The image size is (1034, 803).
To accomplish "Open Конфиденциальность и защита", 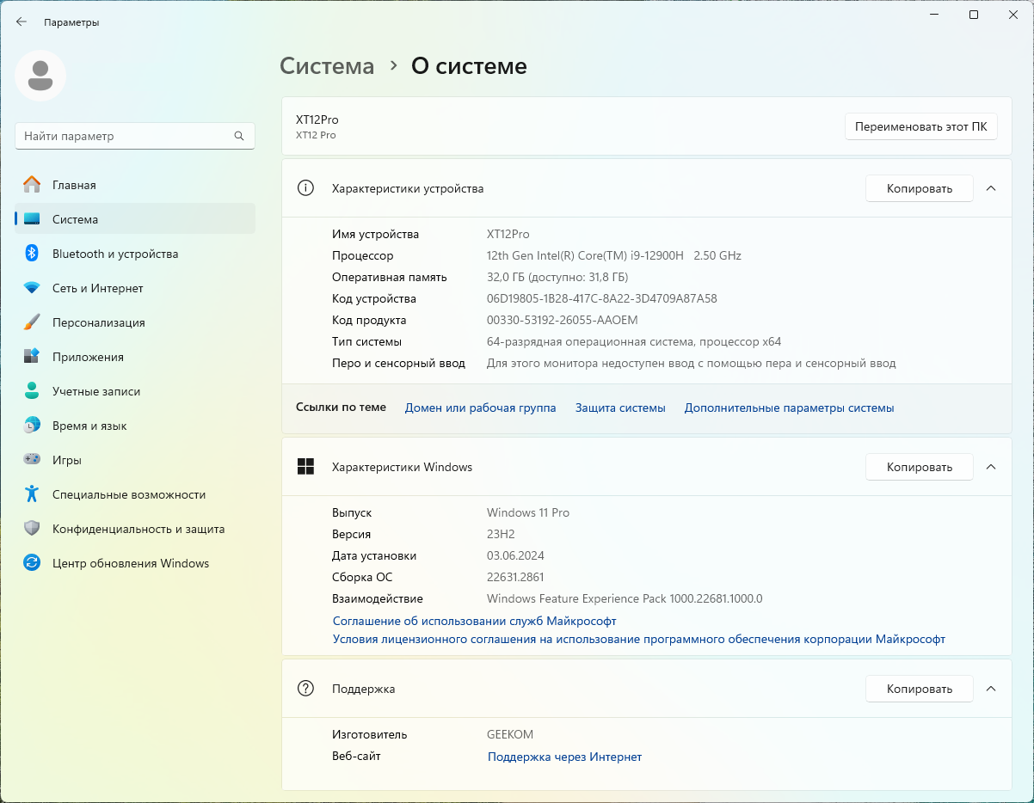I will 135,529.
